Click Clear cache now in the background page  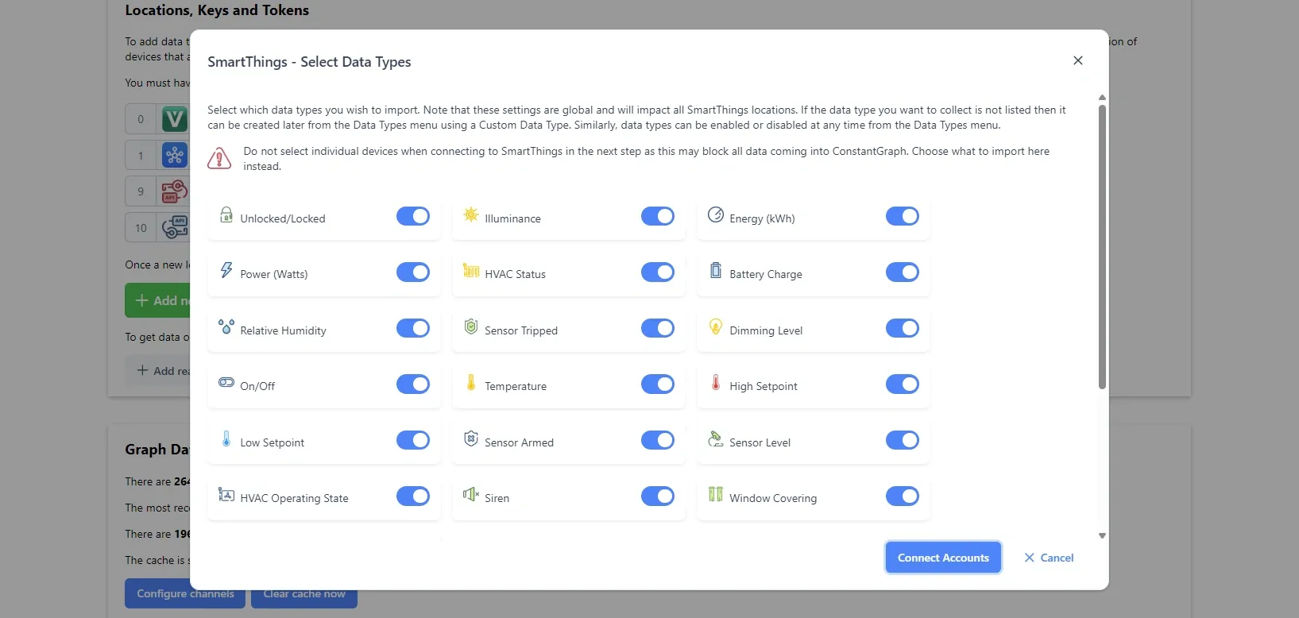click(304, 593)
